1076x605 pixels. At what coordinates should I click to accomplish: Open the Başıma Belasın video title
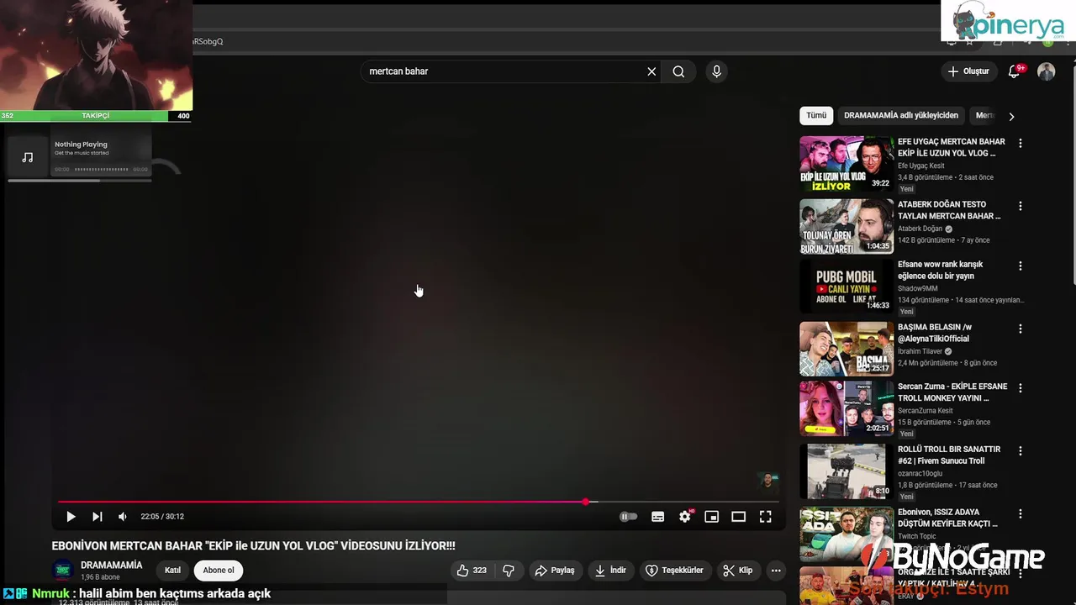tap(935, 333)
